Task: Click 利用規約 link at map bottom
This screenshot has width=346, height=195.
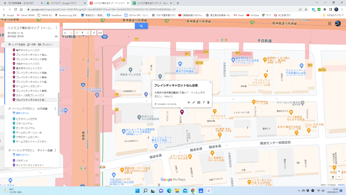Action: [341, 185]
